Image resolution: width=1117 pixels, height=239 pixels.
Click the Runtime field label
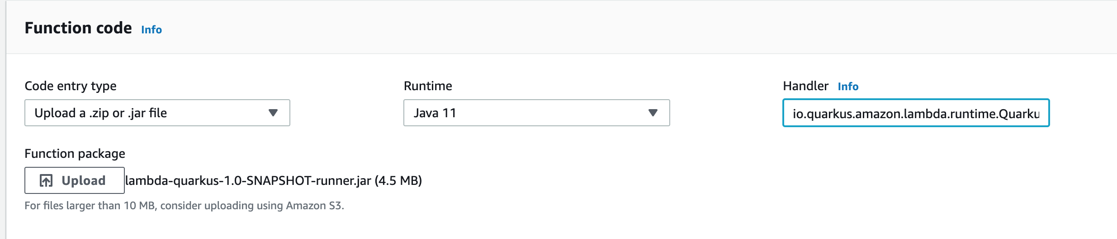[x=427, y=86]
